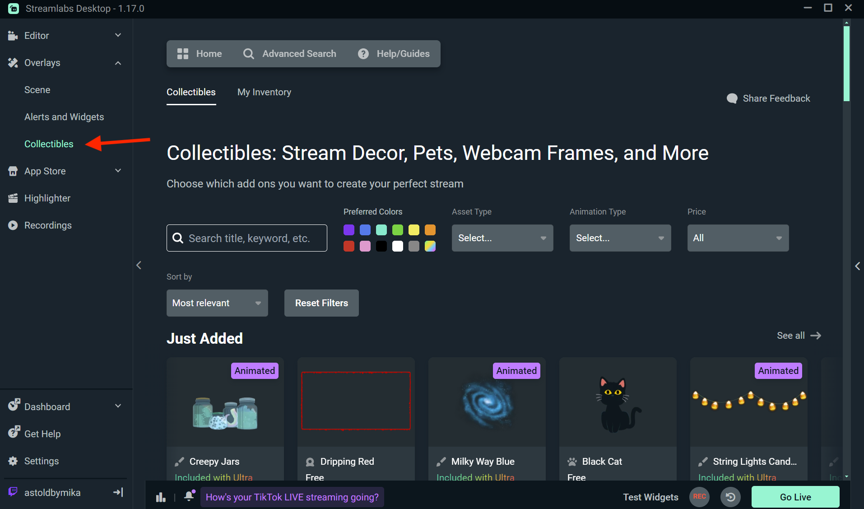
Task: Open Recordings in the sidebar
Action: [47, 225]
